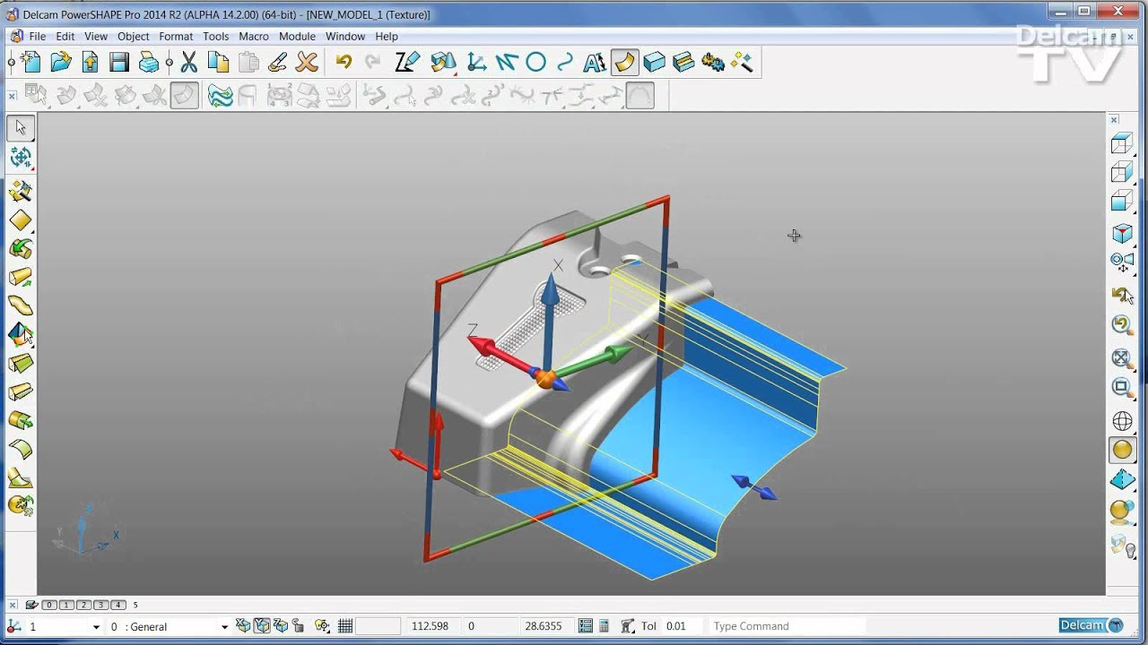Print using the printer icon
This screenshot has width=1148, height=645.
pos(149,62)
